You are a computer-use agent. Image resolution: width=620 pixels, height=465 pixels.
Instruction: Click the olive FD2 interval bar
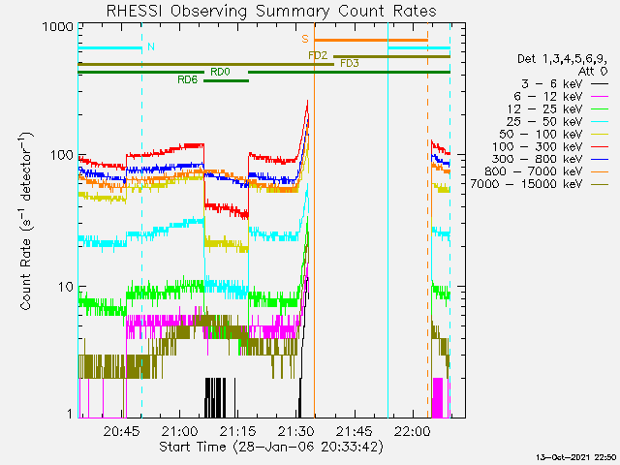pos(391,56)
